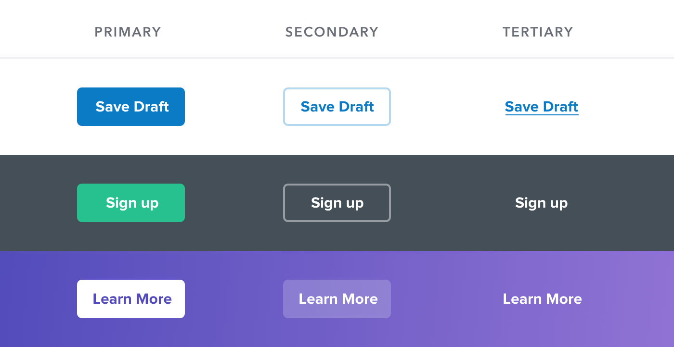Select the plain text Sign up link

[541, 203]
